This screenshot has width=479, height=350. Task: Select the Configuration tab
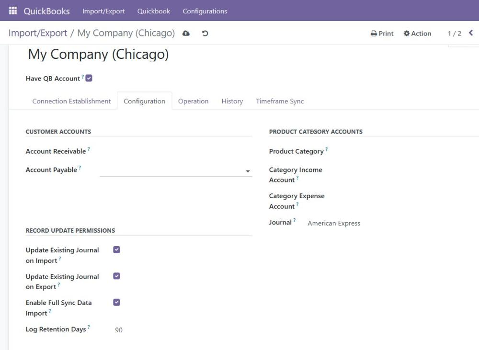[x=145, y=101]
